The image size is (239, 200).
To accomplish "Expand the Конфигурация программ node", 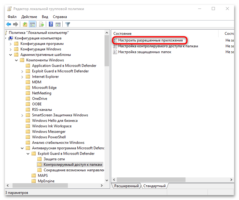I will [x=10, y=44].
